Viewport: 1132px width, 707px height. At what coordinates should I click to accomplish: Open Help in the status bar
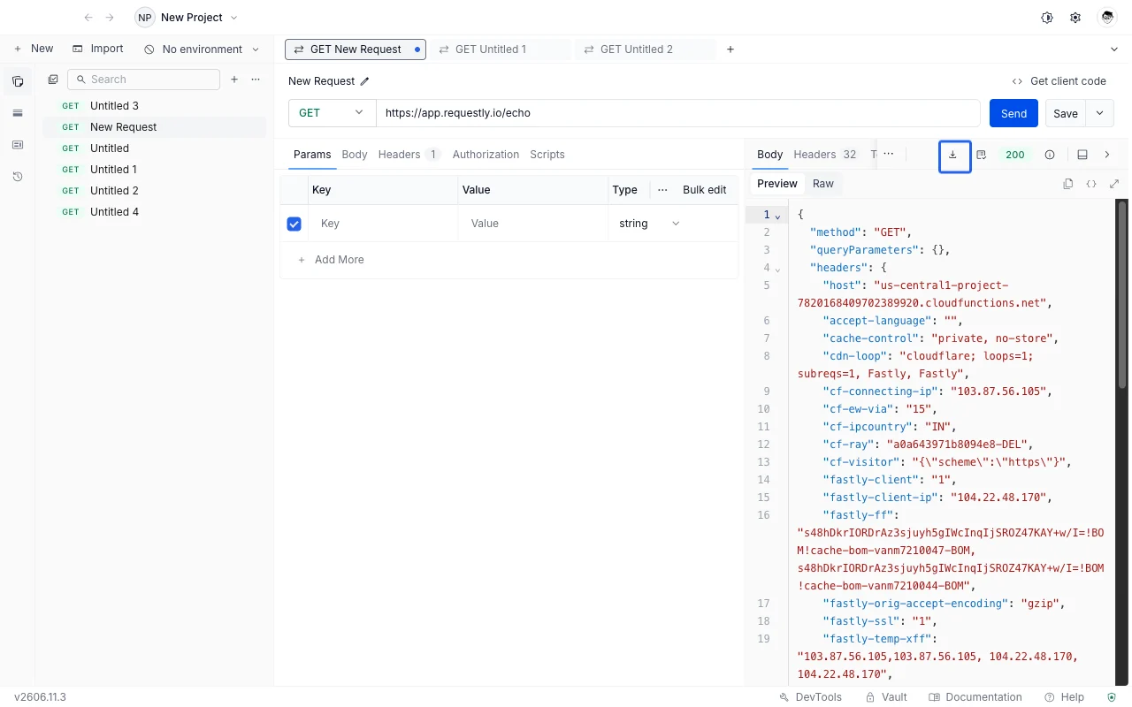[x=1064, y=697]
